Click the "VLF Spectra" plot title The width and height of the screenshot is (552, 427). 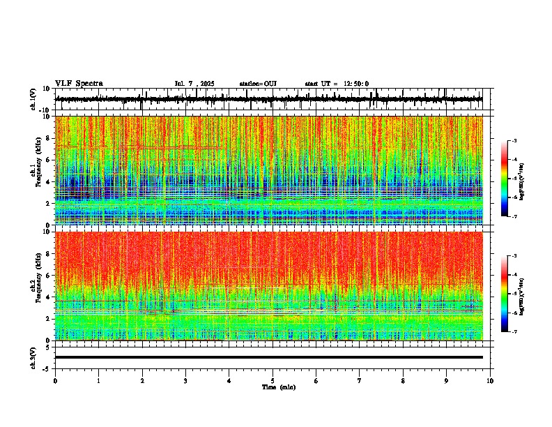point(79,83)
